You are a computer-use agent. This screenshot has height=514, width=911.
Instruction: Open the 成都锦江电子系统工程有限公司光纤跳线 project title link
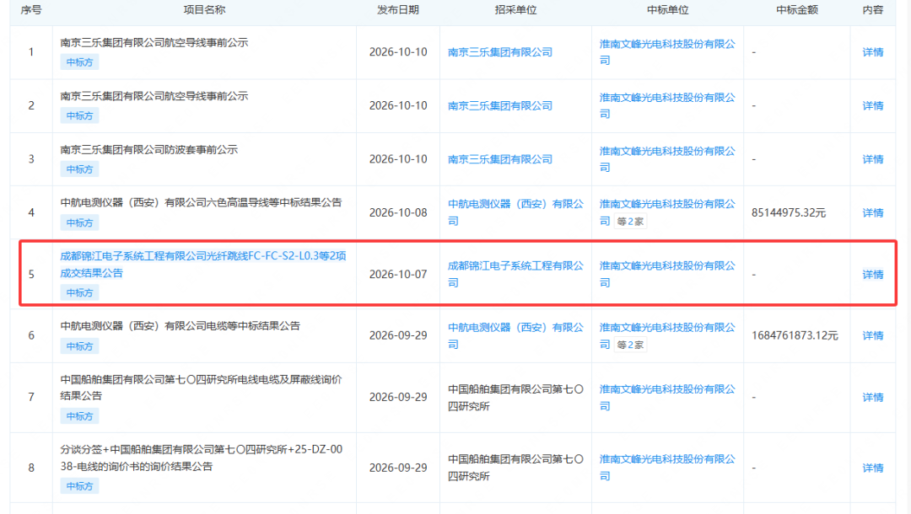pos(203,264)
